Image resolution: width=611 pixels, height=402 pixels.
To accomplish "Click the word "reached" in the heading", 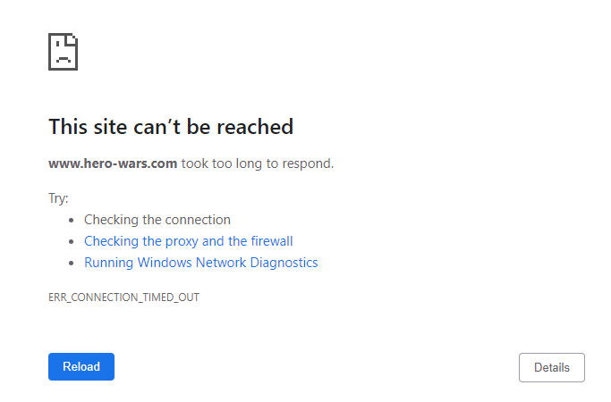I will point(255,127).
